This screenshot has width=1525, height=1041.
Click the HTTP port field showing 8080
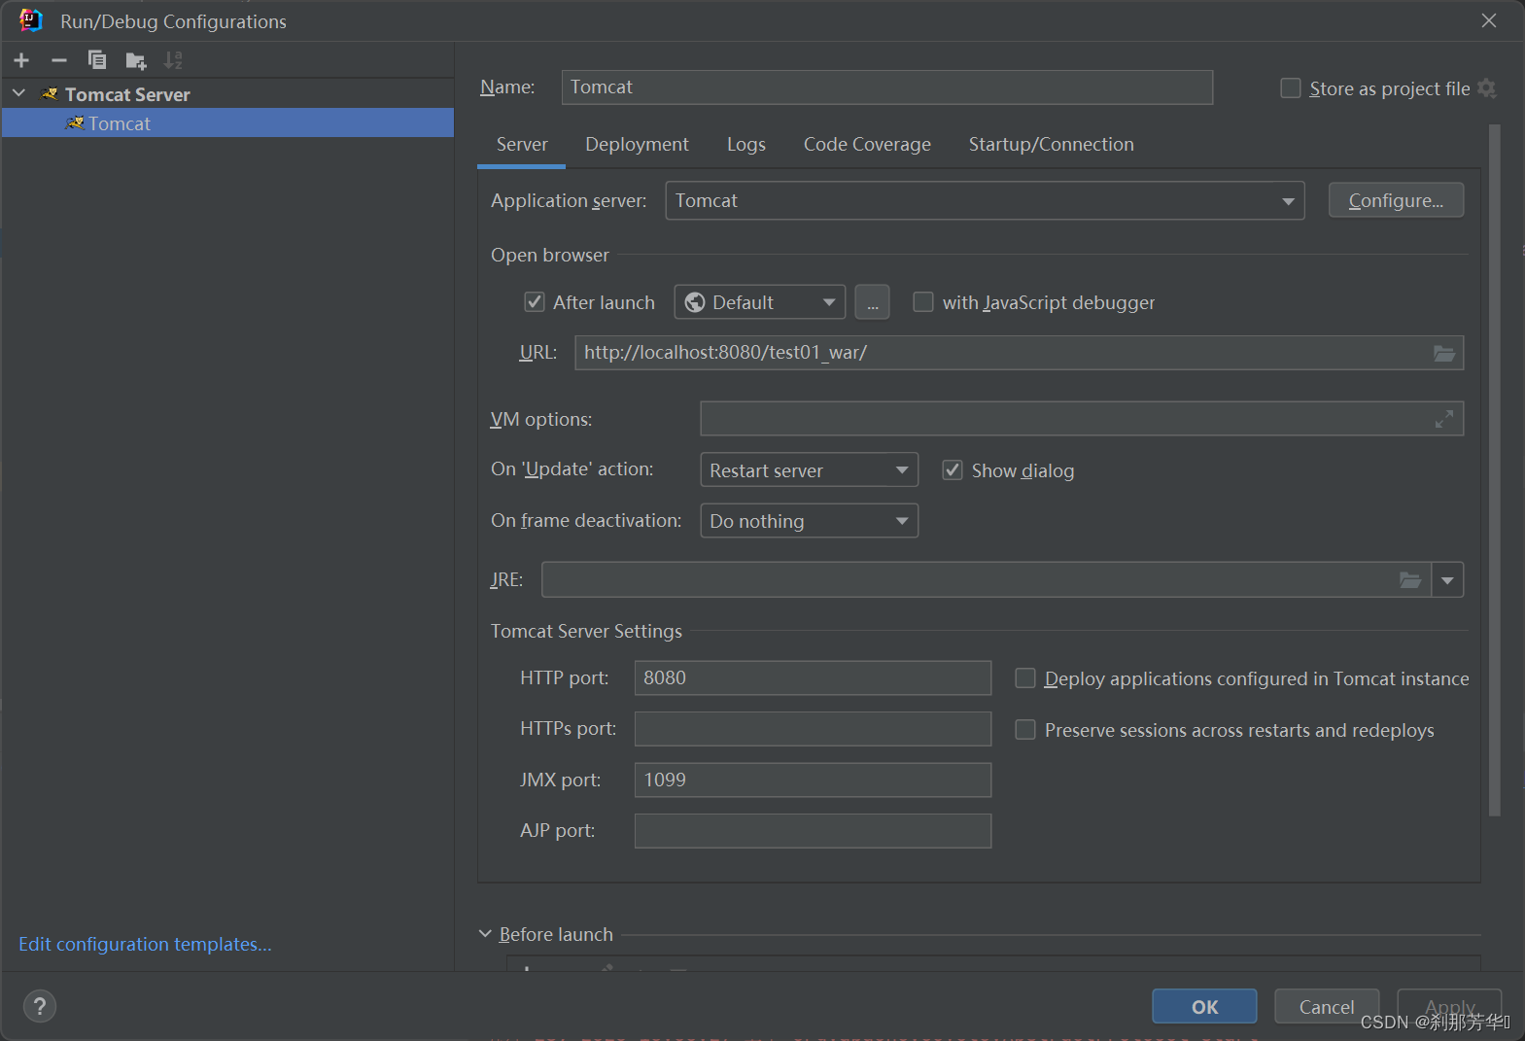[813, 678]
